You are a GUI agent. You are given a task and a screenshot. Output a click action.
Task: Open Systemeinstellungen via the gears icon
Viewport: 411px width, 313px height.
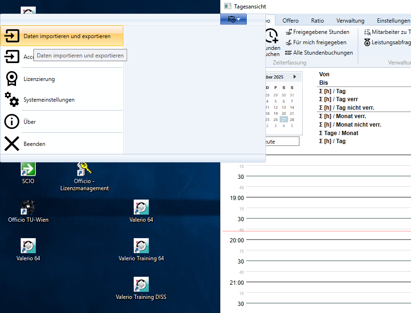(12, 100)
